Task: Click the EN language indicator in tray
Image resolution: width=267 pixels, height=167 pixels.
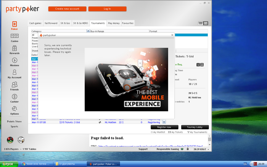Action: click(245, 164)
